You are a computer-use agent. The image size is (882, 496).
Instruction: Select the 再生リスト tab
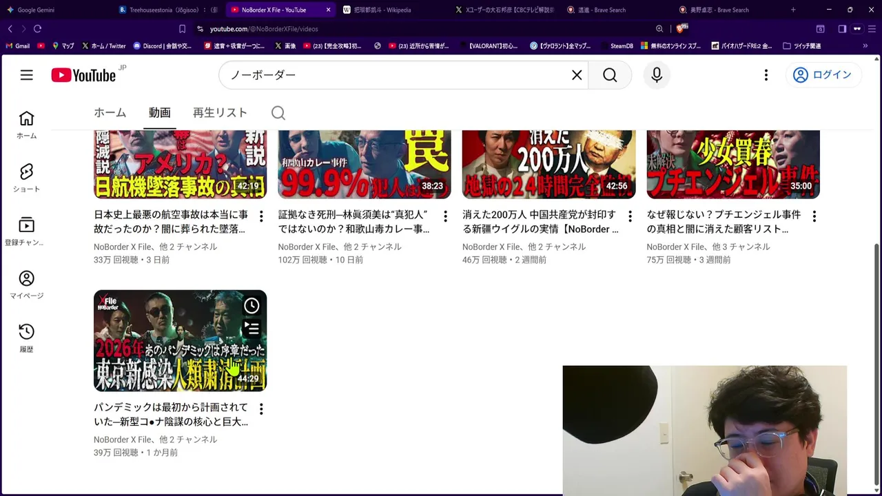[x=220, y=113]
